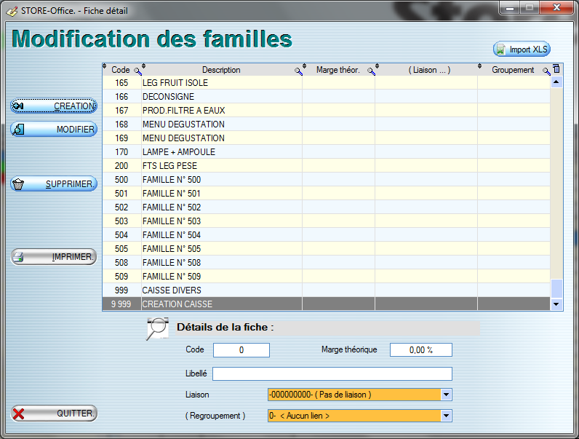Click the Import XLS button
The height and width of the screenshot is (439, 579).
tap(522, 50)
